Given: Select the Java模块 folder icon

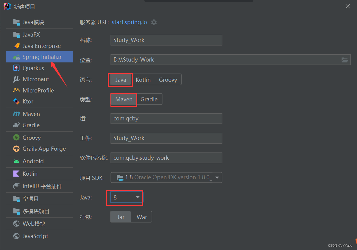Looking at the screenshot, I should coord(16,22).
